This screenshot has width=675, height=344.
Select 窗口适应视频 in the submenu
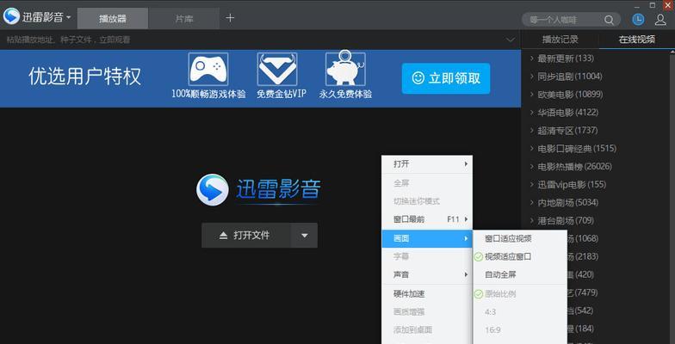pyautogui.click(x=520, y=239)
